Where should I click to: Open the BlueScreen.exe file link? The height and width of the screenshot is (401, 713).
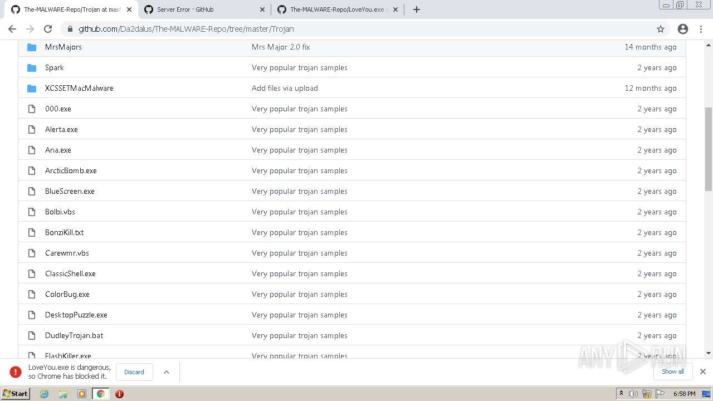pos(70,191)
